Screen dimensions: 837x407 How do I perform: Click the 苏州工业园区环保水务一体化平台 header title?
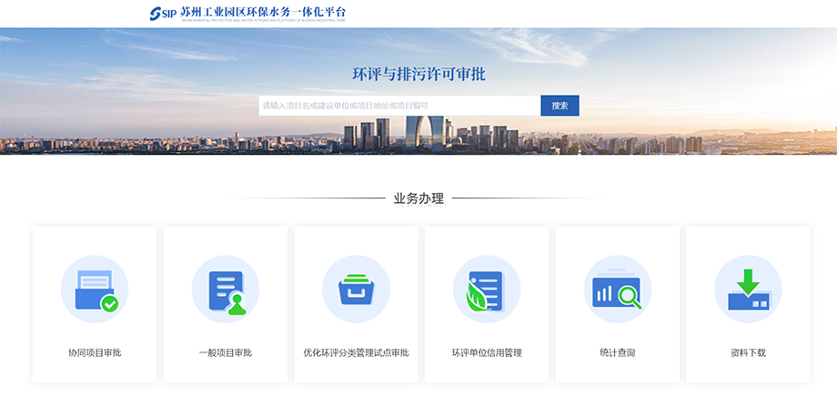[x=263, y=11]
